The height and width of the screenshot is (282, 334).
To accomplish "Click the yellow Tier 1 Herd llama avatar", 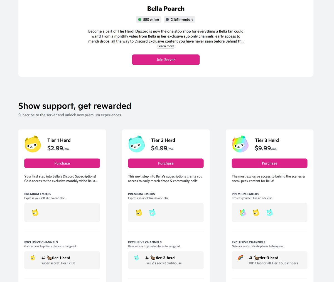I will (x=33, y=144).
